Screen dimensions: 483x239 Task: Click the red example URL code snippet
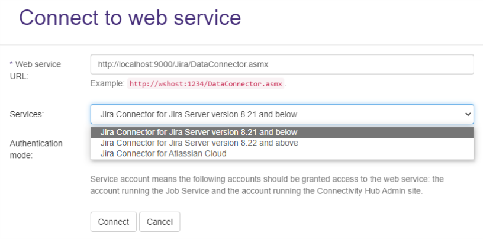pos(206,83)
